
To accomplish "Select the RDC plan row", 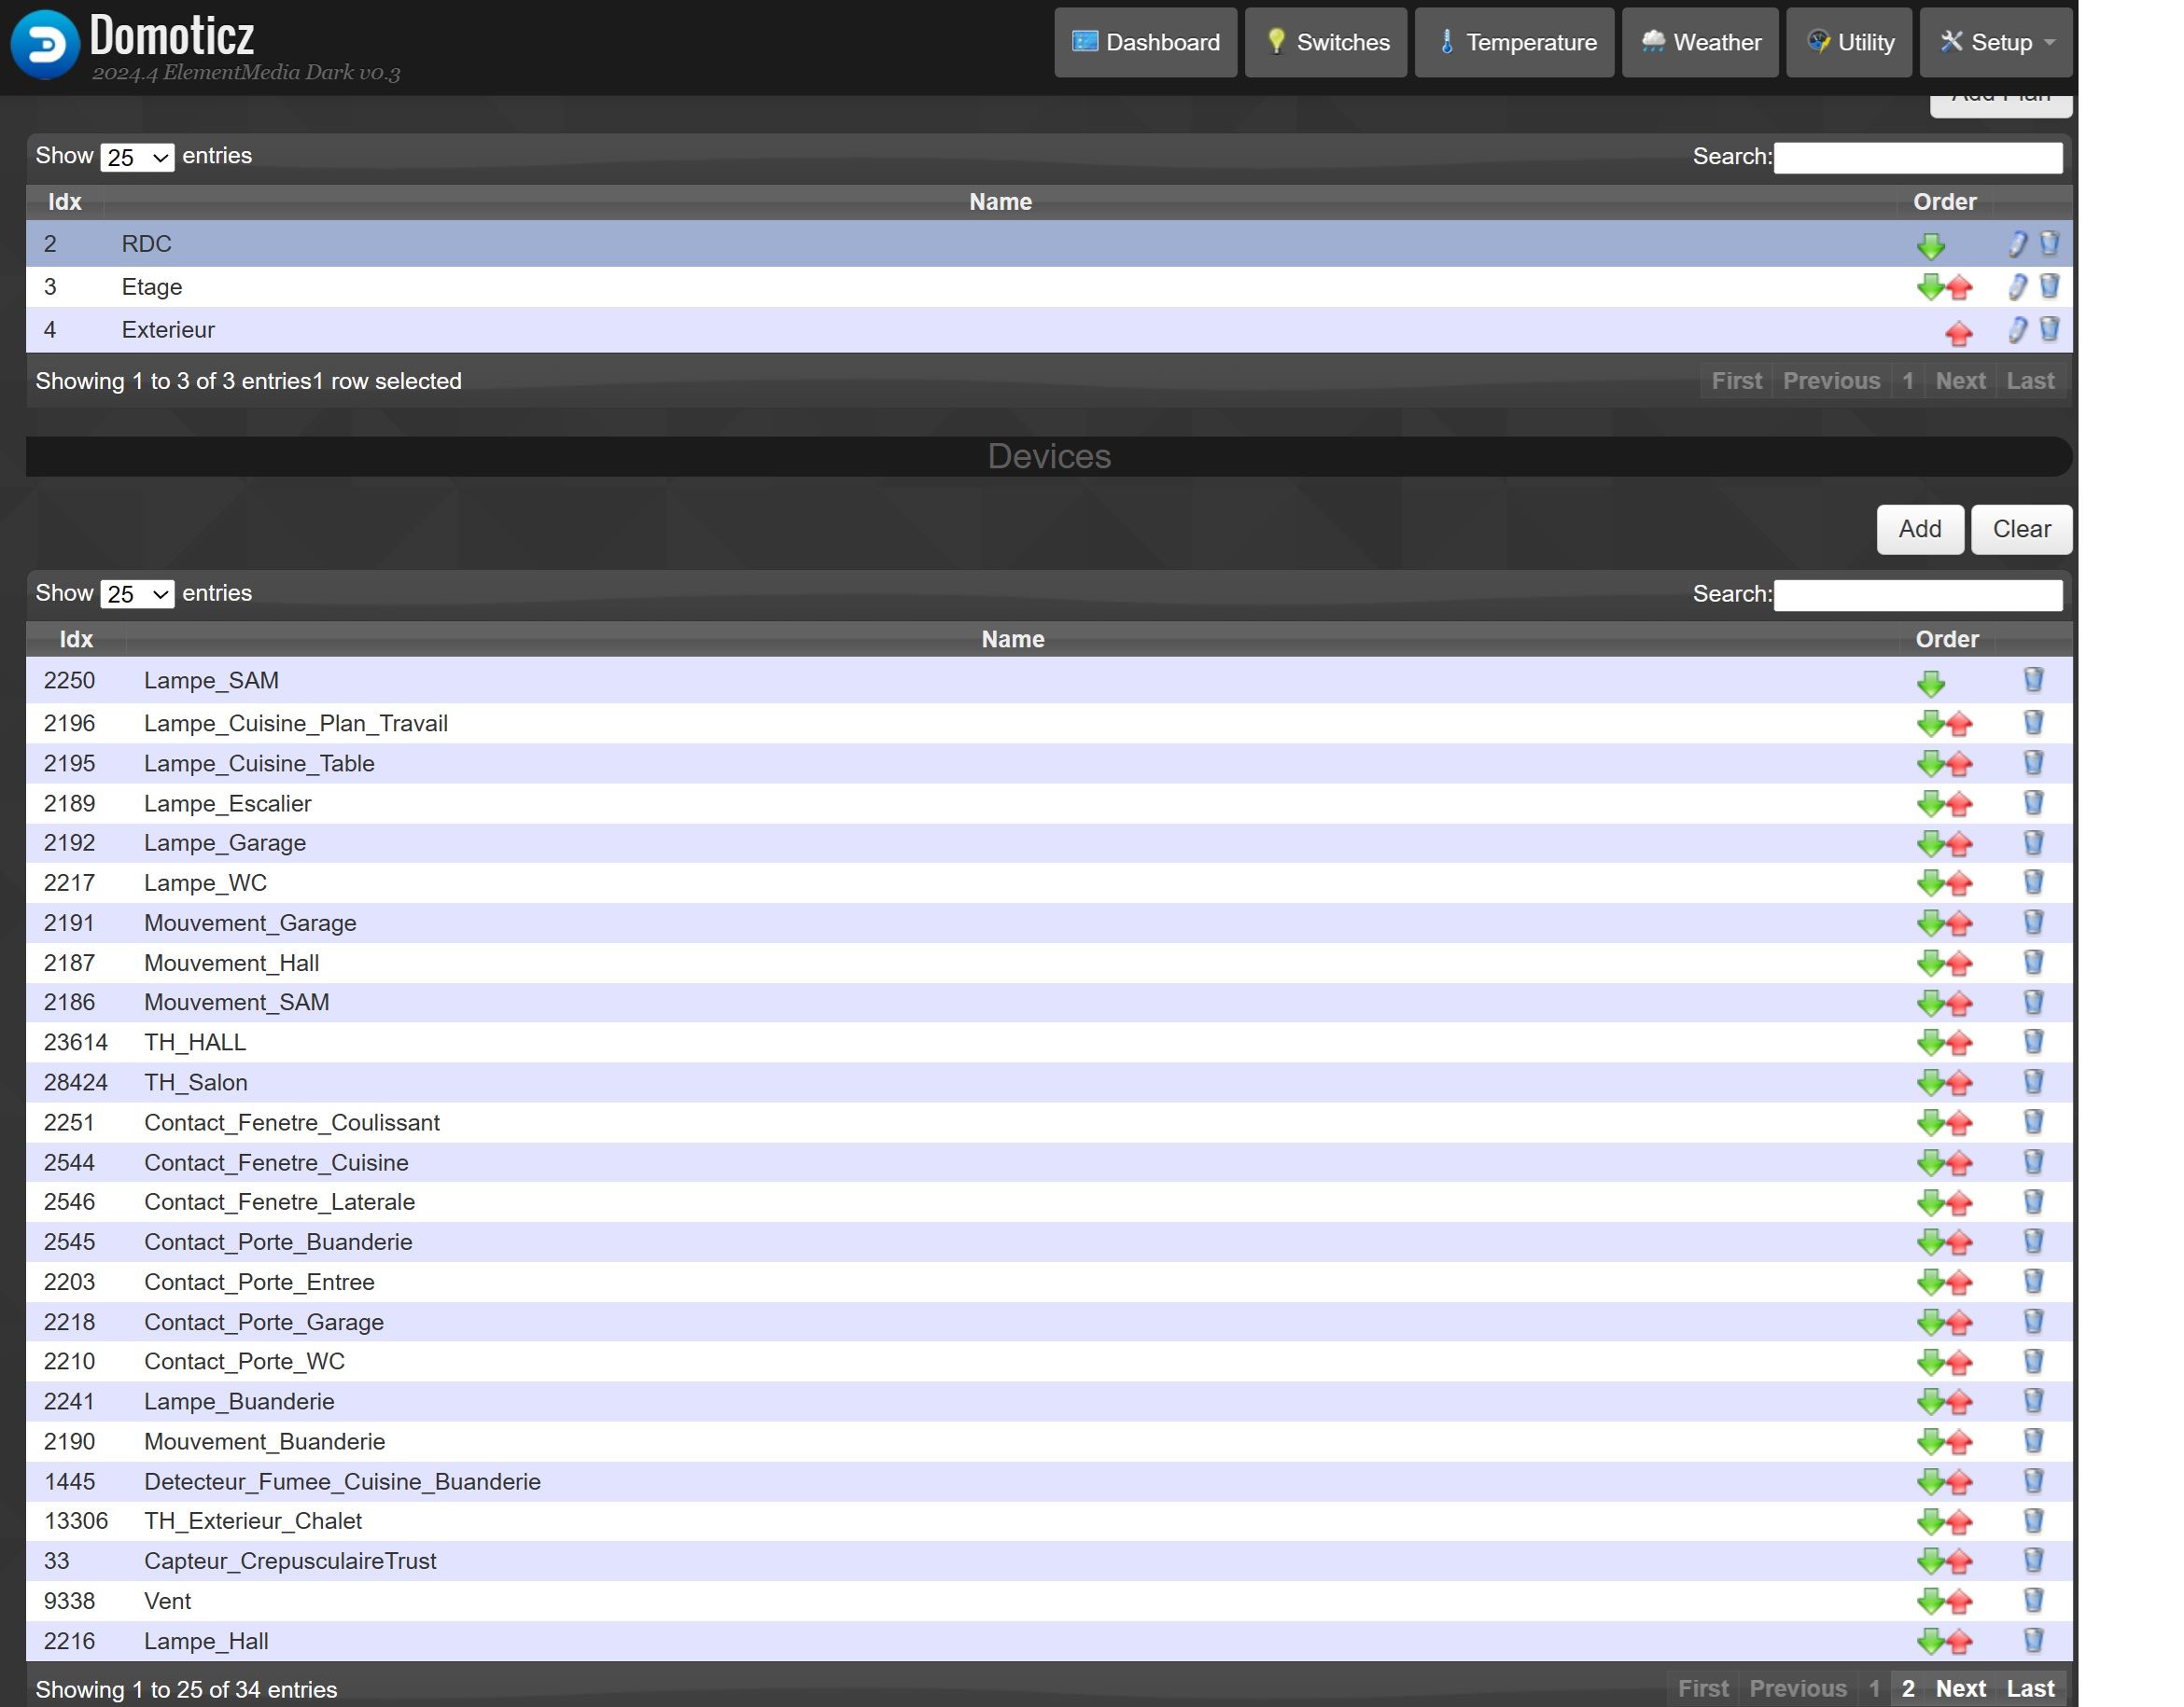I will point(1049,243).
